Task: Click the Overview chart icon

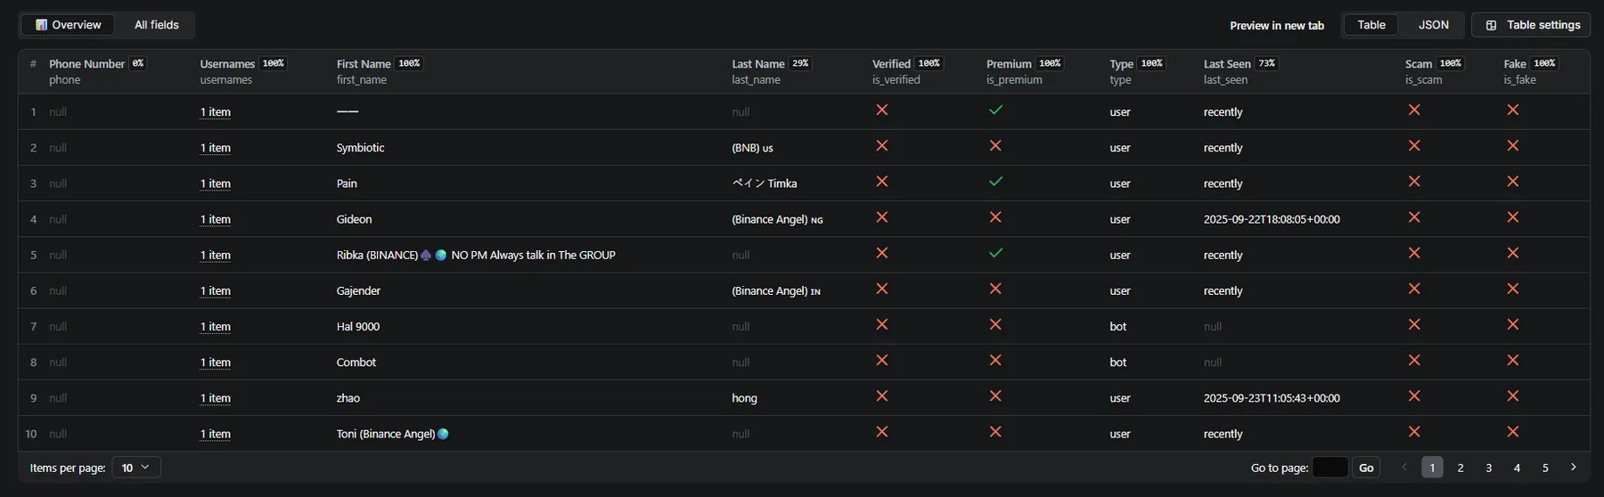Action: tap(41, 25)
